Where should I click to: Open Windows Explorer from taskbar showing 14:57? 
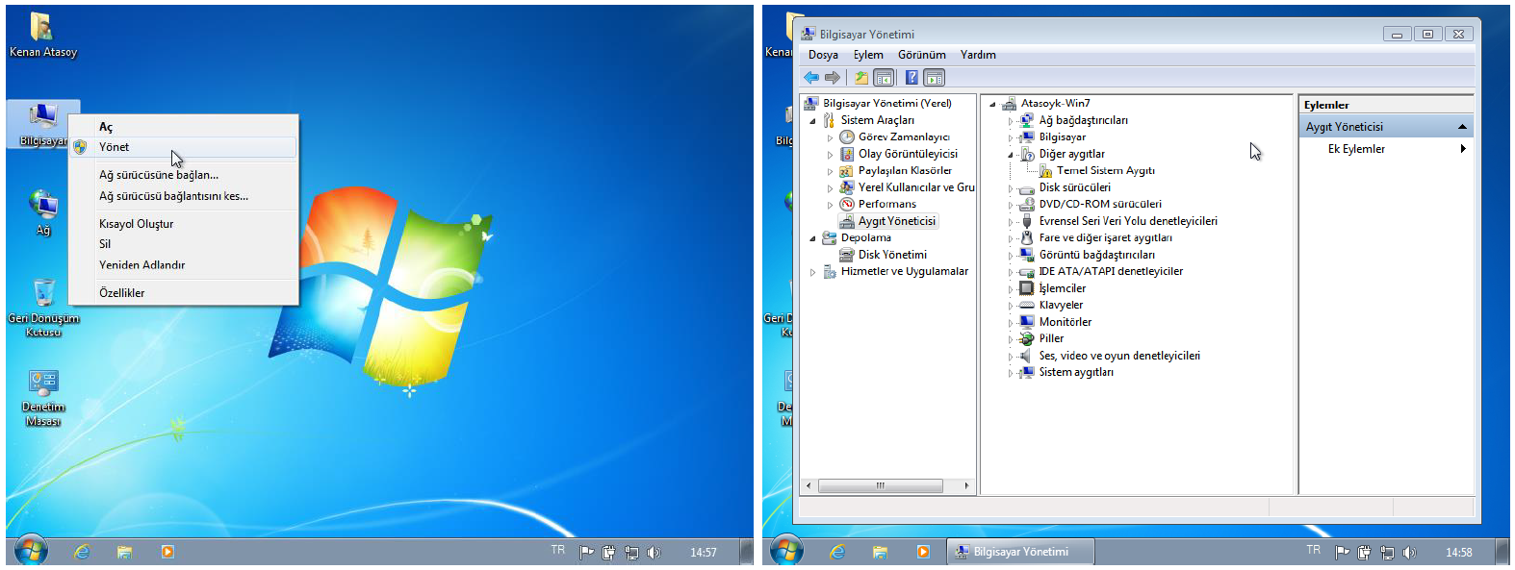[x=124, y=552]
